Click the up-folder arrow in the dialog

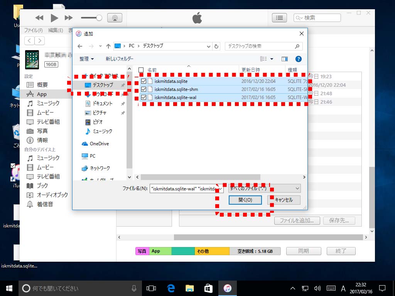point(108,46)
